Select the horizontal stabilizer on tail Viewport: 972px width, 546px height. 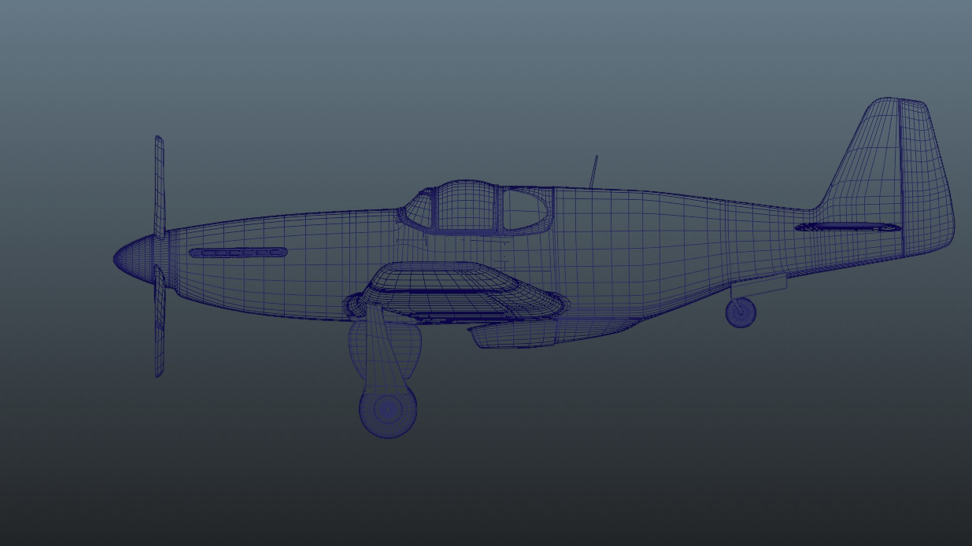click(848, 227)
